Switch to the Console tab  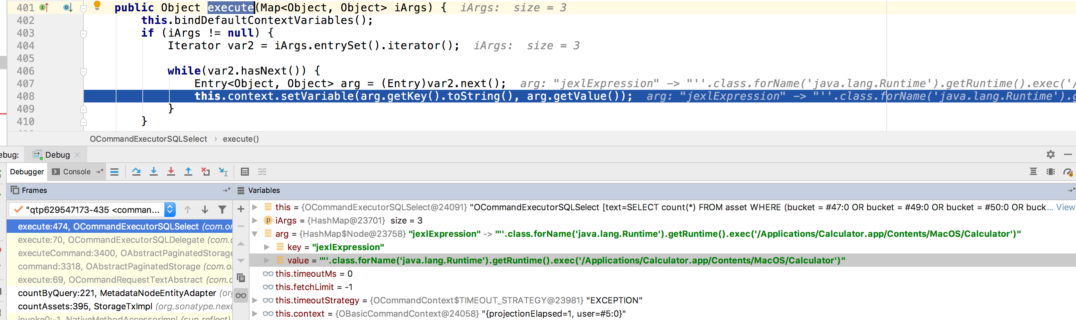coord(77,172)
